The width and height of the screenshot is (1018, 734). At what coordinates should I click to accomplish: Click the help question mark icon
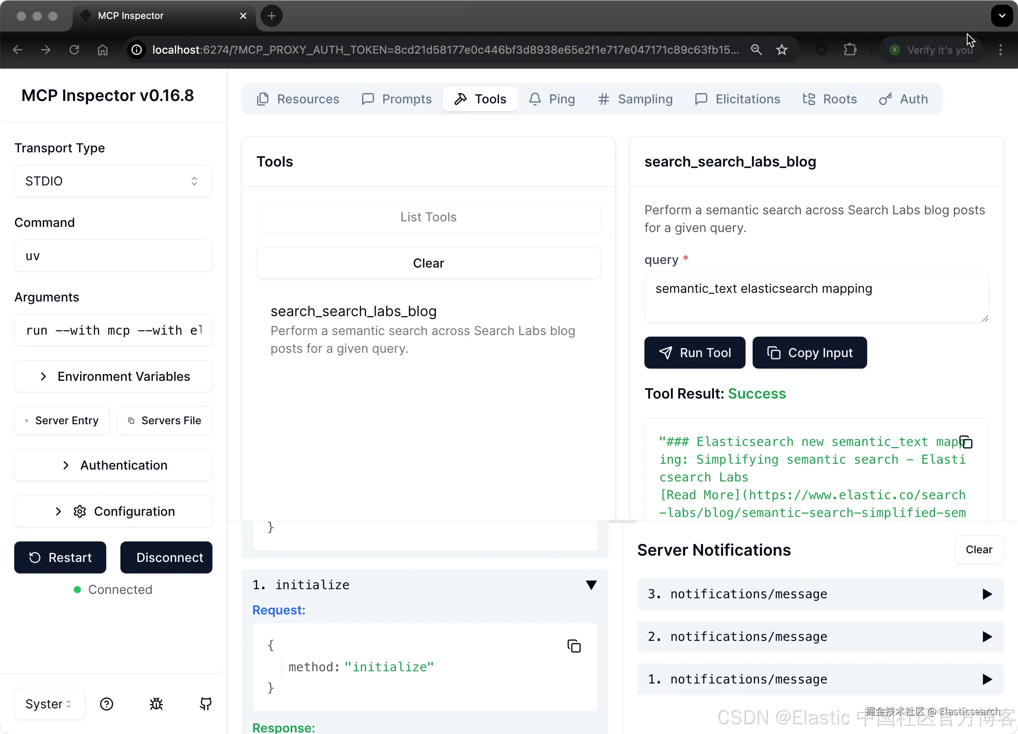coord(106,704)
